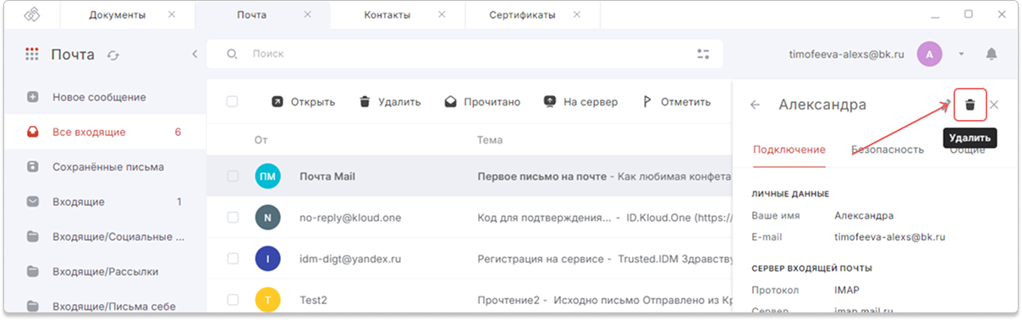Click the app logo in the title bar

tap(33, 15)
